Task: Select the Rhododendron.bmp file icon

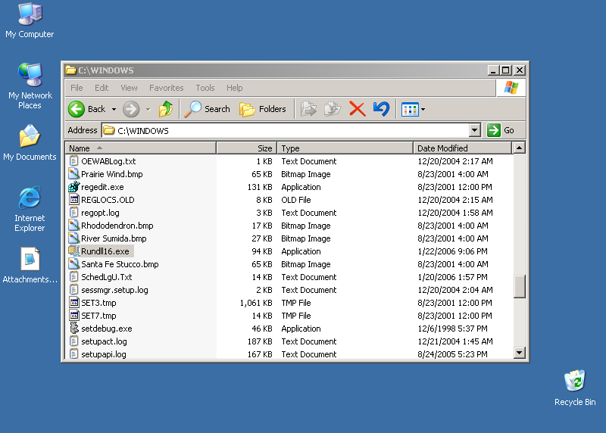Action: 73,226
